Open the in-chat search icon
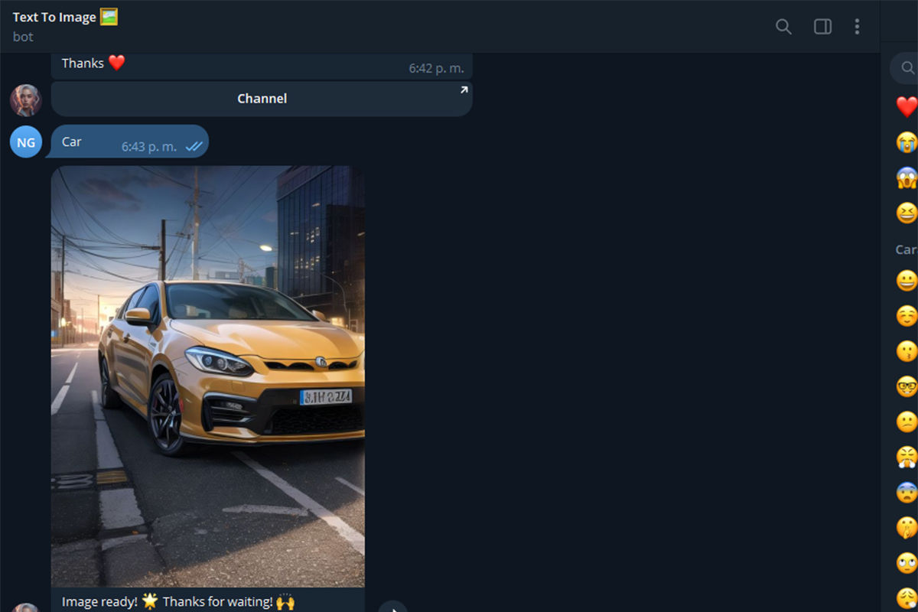This screenshot has width=918, height=612. tap(783, 26)
